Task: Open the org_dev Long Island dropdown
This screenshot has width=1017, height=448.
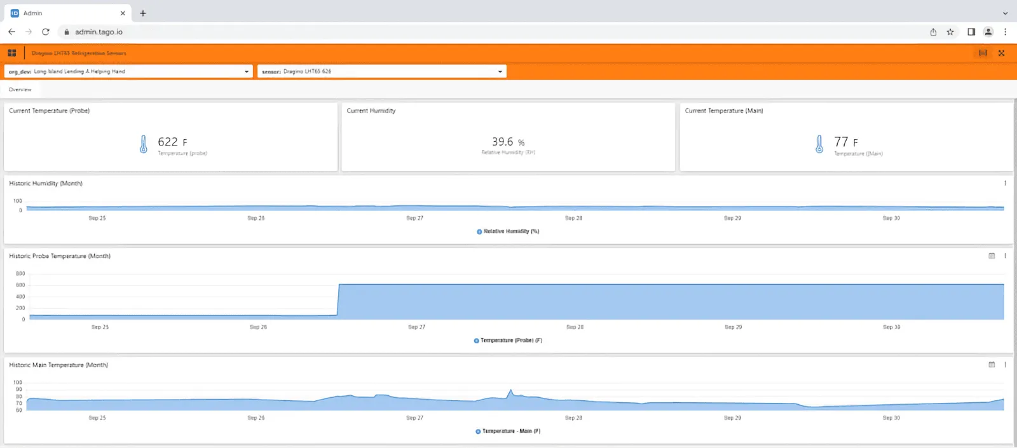Action: [128, 72]
